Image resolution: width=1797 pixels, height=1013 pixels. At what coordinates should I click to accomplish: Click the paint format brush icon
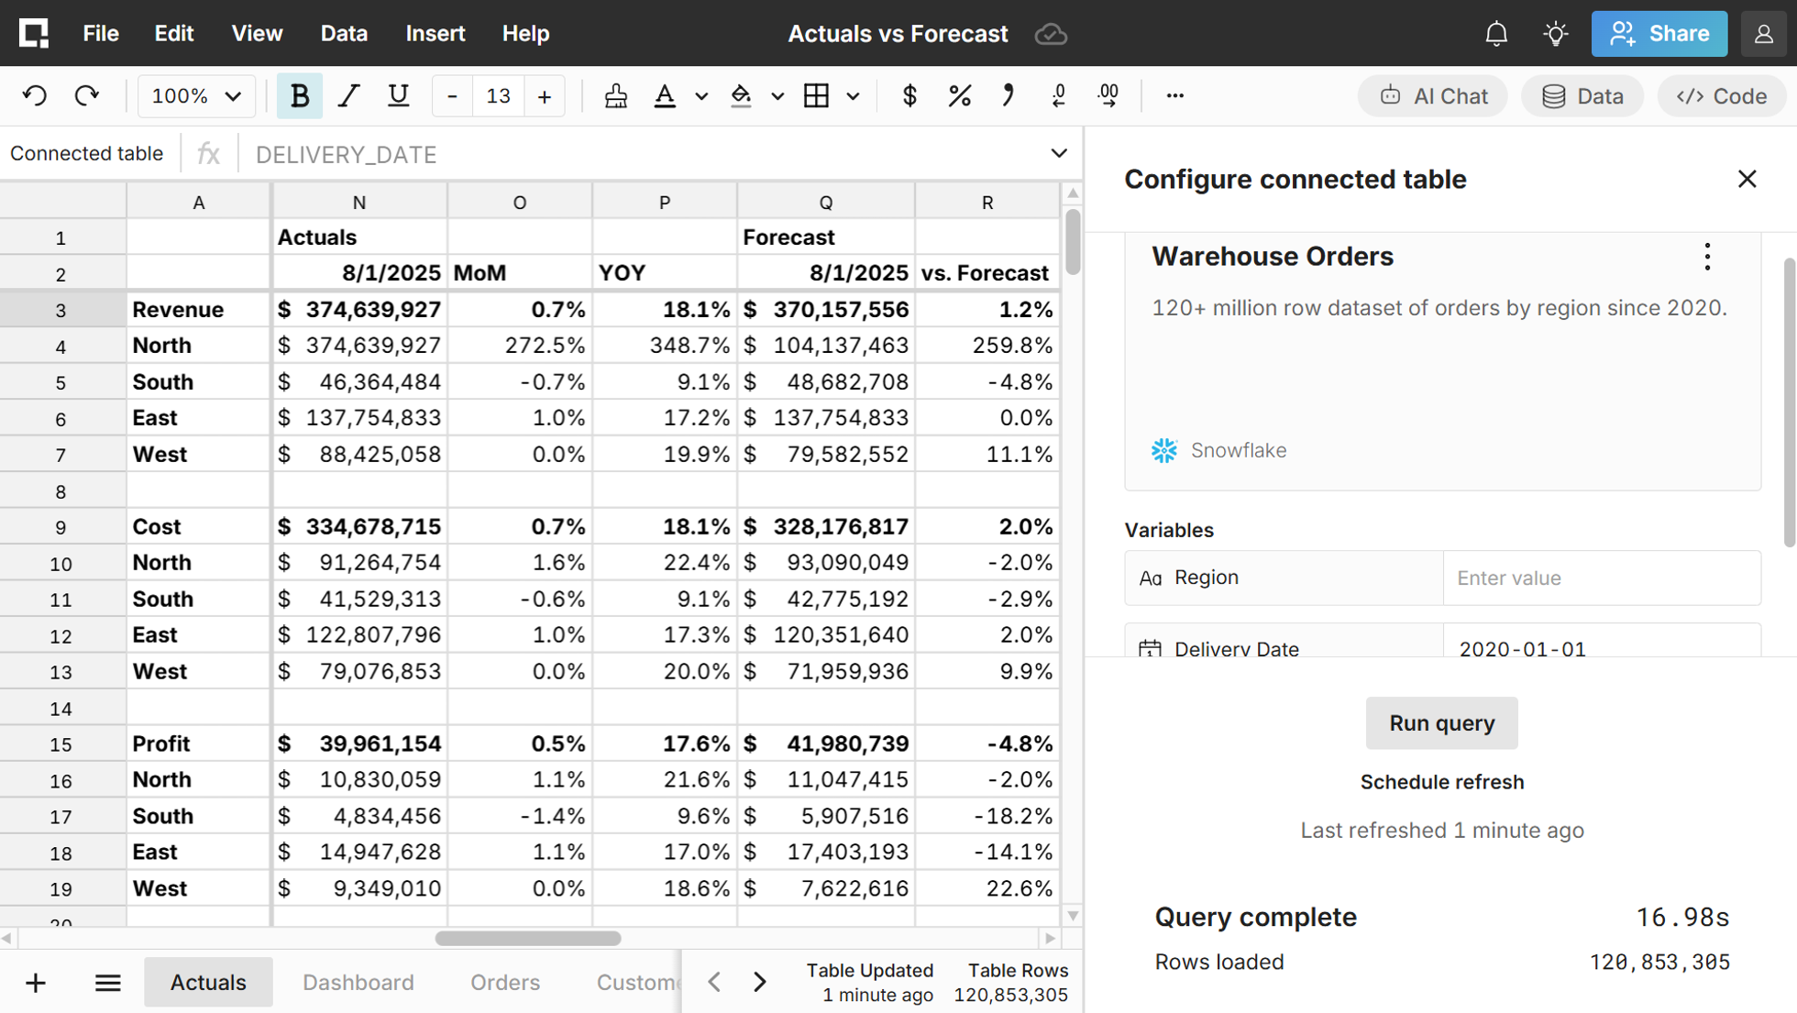click(x=616, y=96)
